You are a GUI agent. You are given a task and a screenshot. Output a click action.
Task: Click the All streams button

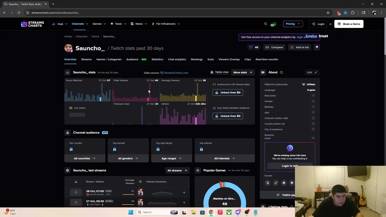point(177,171)
